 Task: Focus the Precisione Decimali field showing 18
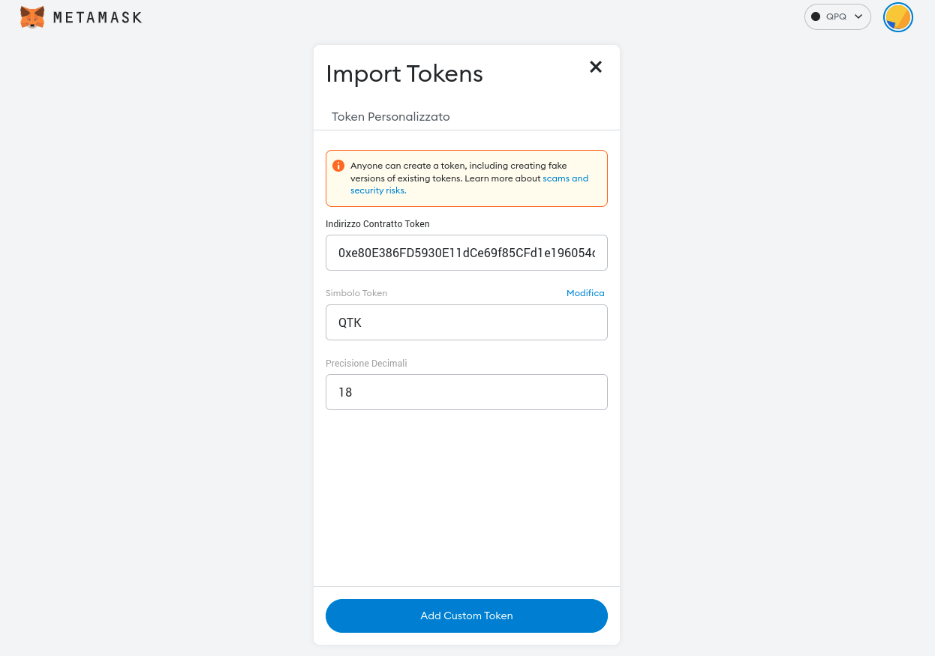click(x=467, y=392)
